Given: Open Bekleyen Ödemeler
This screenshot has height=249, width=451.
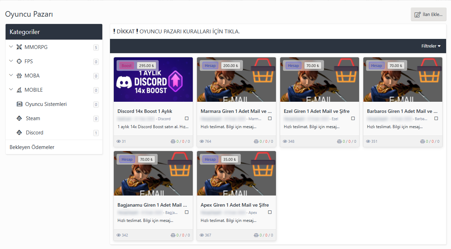Looking at the screenshot, I should pyautogui.click(x=32, y=147).
